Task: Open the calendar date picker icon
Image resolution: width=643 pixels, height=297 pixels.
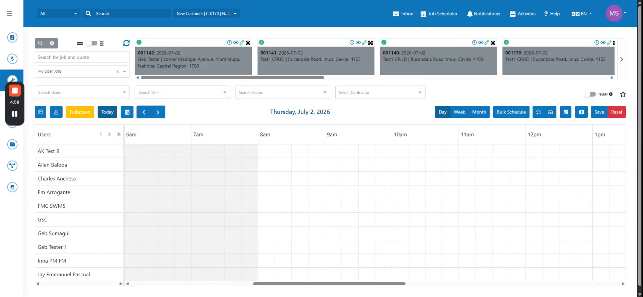Action: (127, 112)
